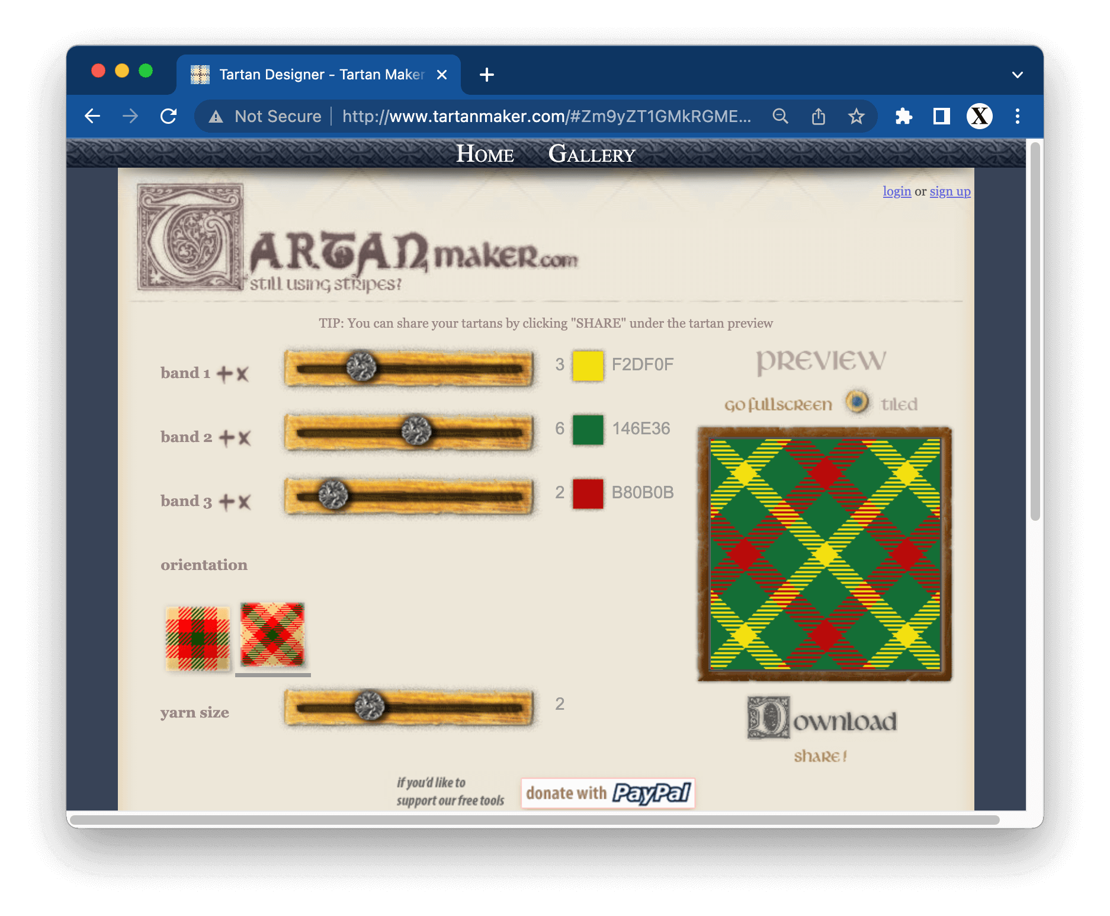Viewport: 1110px width, 916px height.
Task: Click the vertical page scrollbar
Action: click(1035, 332)
